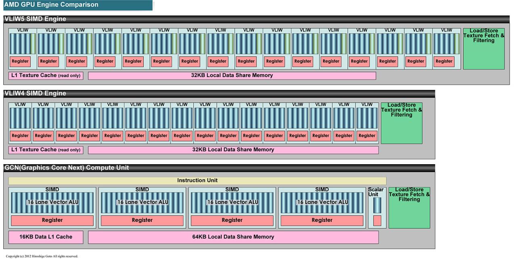
Task: Select L1 Texture Cache in VLIW4 SIMD Engine
Action: click(46, 150)
